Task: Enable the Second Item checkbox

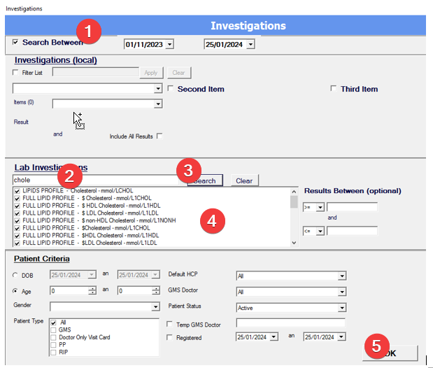Action: click(x=170, y=89)
